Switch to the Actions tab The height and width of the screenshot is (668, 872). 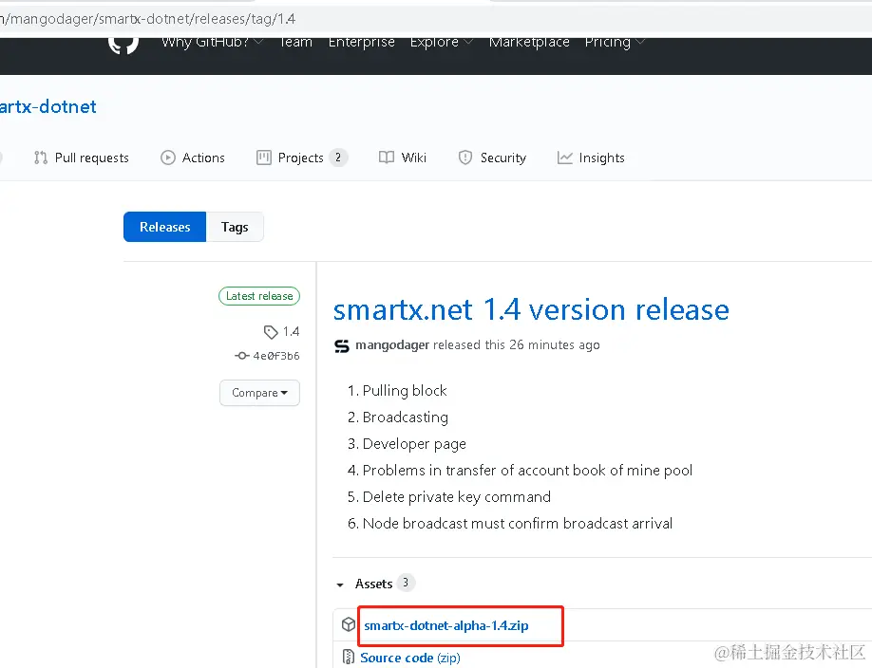[193, 158]
